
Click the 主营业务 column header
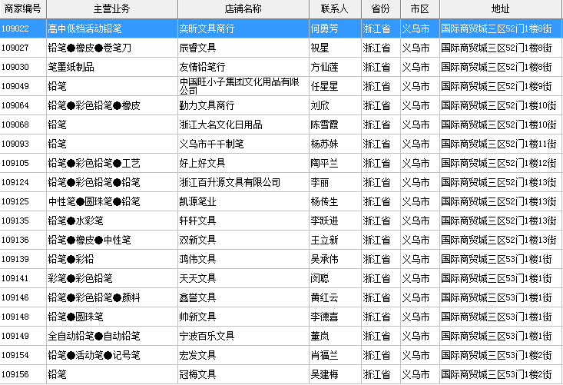[x=111, y=8]
